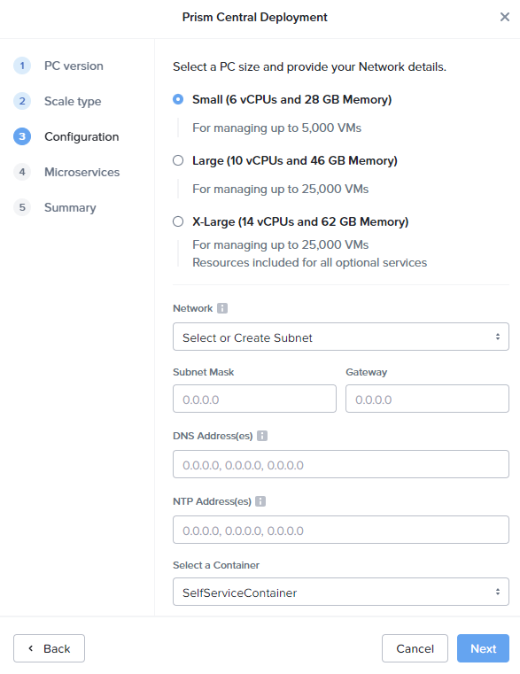Click the Gateway input field

(x=427, y=399)
